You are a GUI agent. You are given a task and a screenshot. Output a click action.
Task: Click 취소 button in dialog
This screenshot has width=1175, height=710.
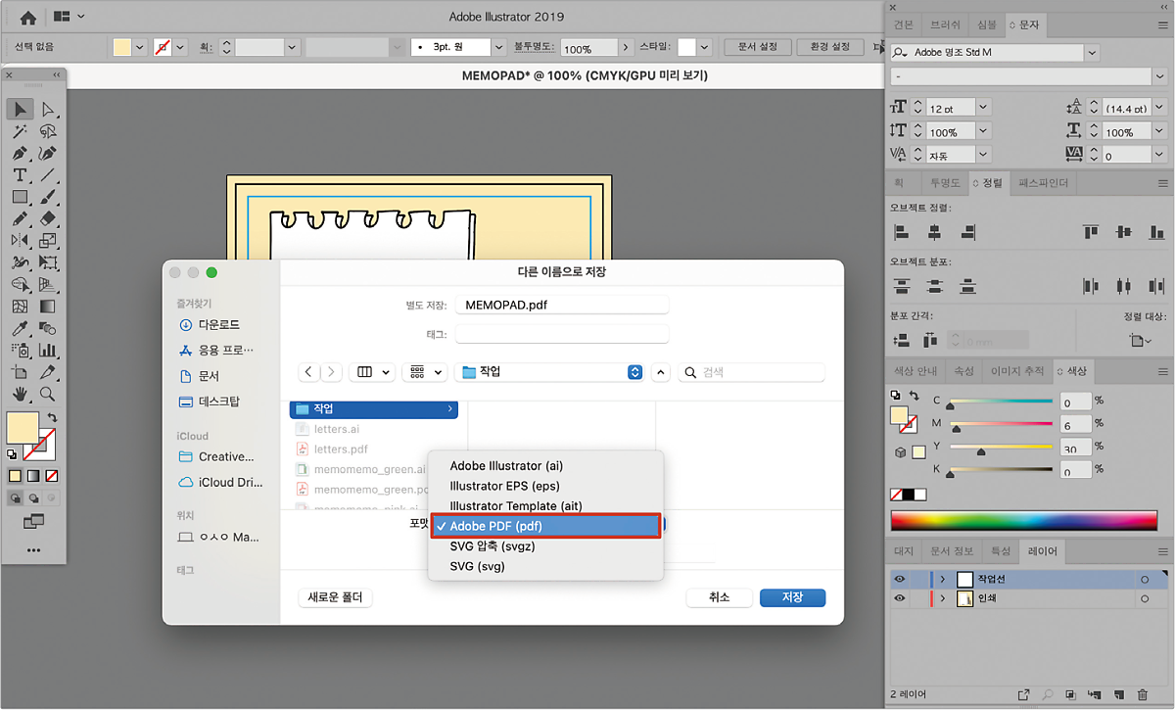pos(719,597)
